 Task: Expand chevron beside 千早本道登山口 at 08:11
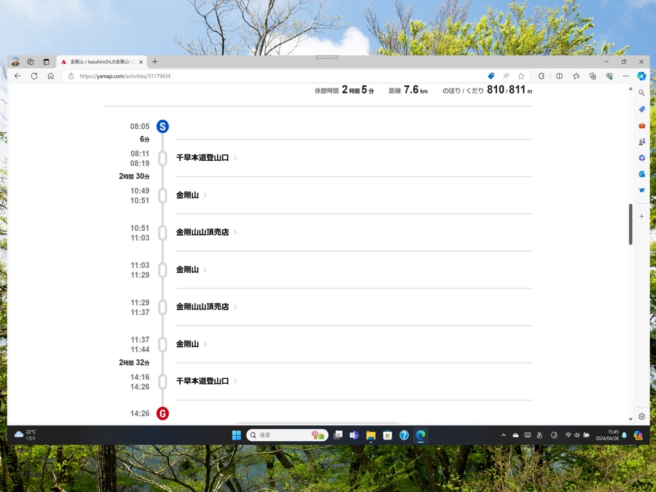click(x=235, y=158)
